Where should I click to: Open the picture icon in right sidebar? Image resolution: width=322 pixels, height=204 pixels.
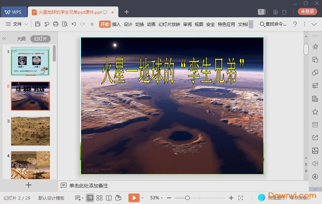click(315, 151)
